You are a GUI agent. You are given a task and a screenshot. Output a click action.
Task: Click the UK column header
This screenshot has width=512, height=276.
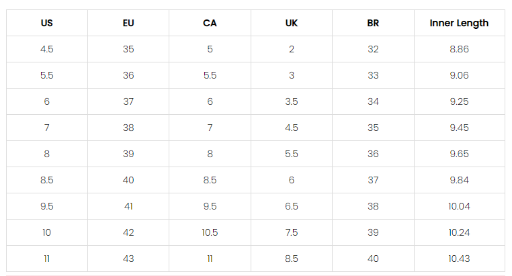291,23
